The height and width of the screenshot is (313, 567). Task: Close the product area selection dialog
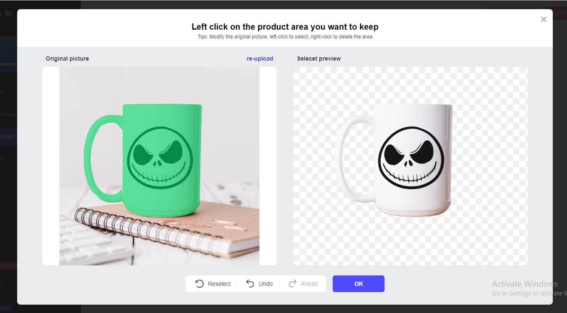click(x=544, y=19)
